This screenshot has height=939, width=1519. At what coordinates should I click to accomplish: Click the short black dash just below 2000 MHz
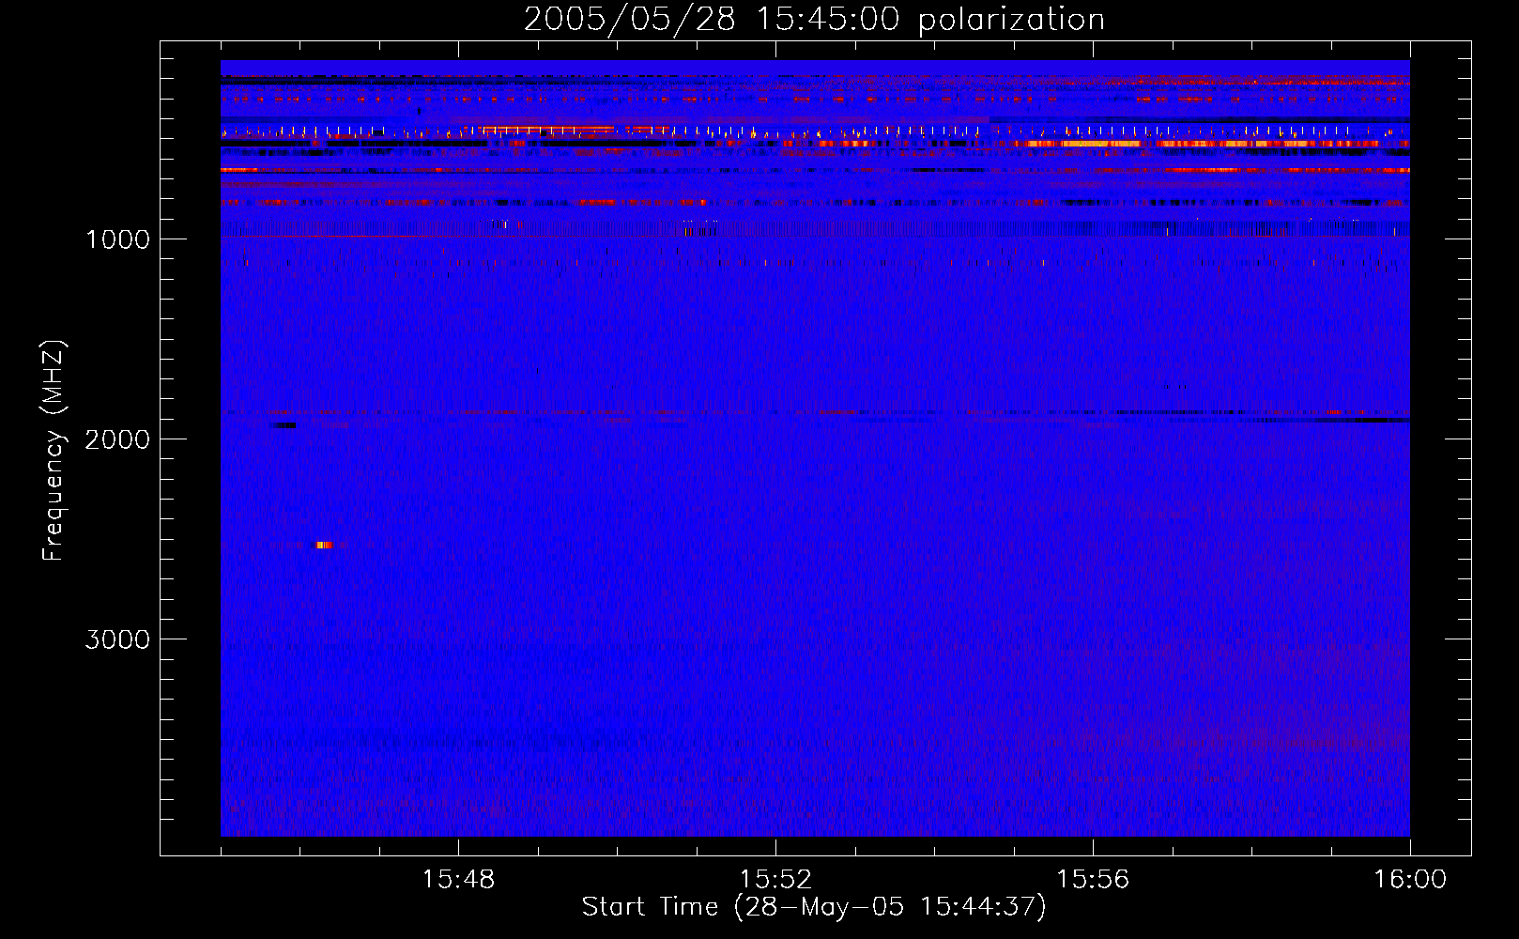(284, 425)
